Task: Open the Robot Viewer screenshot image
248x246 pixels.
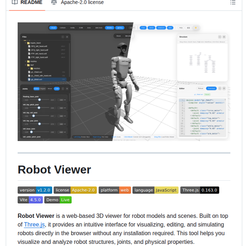Action: click(x=124, y=82)
